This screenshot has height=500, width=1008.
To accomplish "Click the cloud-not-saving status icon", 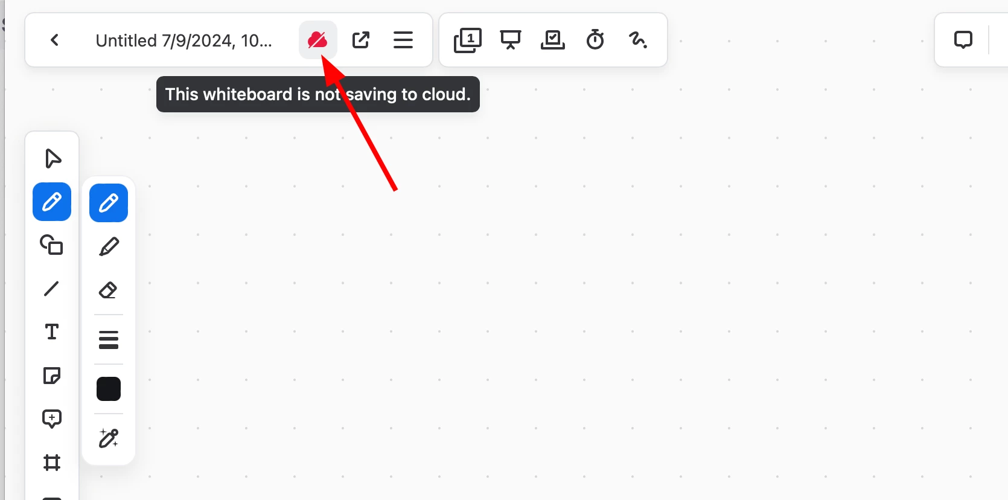I will 317,40.
